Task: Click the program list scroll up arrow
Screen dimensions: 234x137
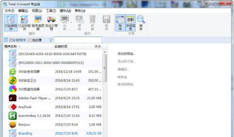Action: pos(105,52)
